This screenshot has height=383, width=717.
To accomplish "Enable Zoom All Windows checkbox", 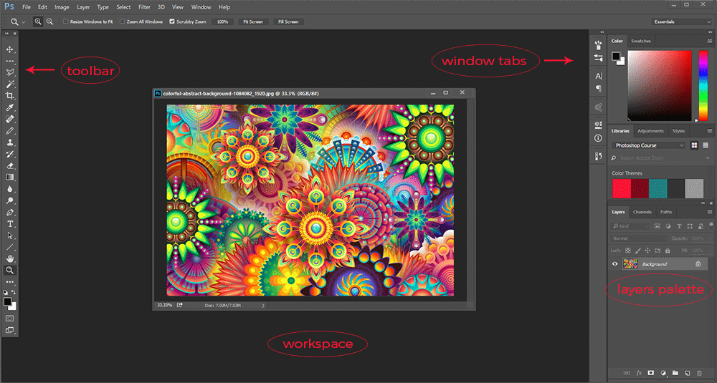I will 122,21.
